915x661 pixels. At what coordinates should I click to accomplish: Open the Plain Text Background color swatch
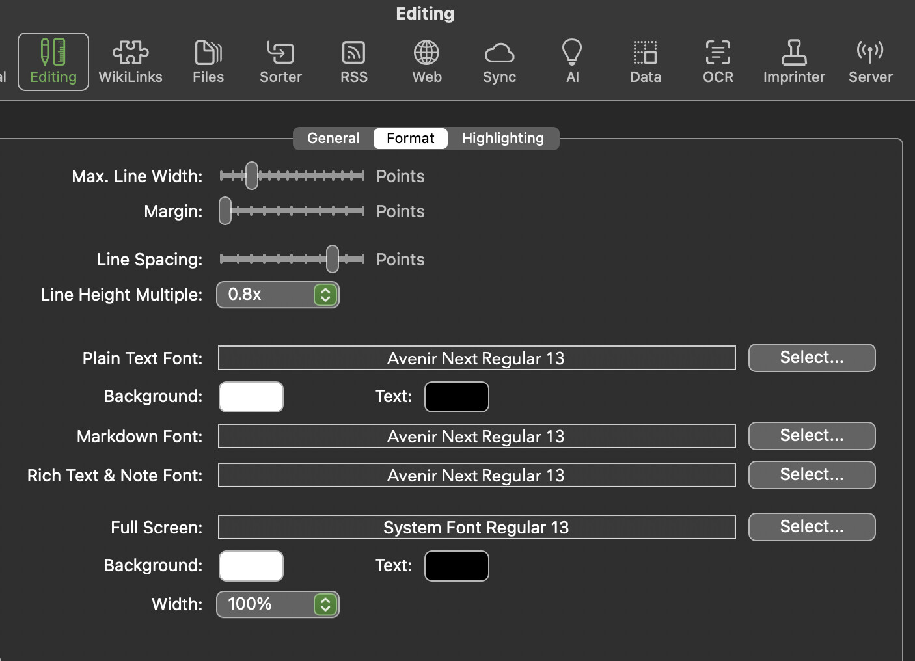click(251, 397)
